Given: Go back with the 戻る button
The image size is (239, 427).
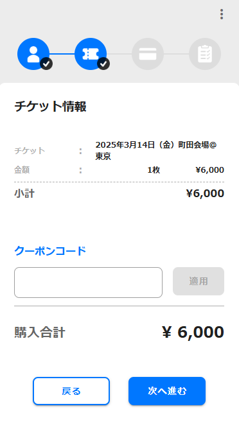Looking at the screenshot, I should (71, 391).
